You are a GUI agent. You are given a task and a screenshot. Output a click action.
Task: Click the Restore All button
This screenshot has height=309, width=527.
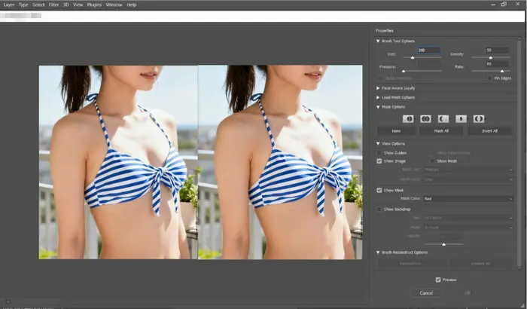click(480, 264)
